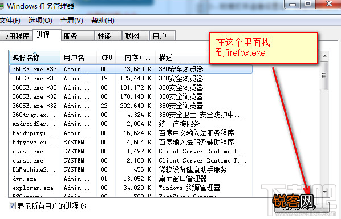Select the AndroidSer... process row
This screenshot has width=341, height=219.
tap(131, 124)
